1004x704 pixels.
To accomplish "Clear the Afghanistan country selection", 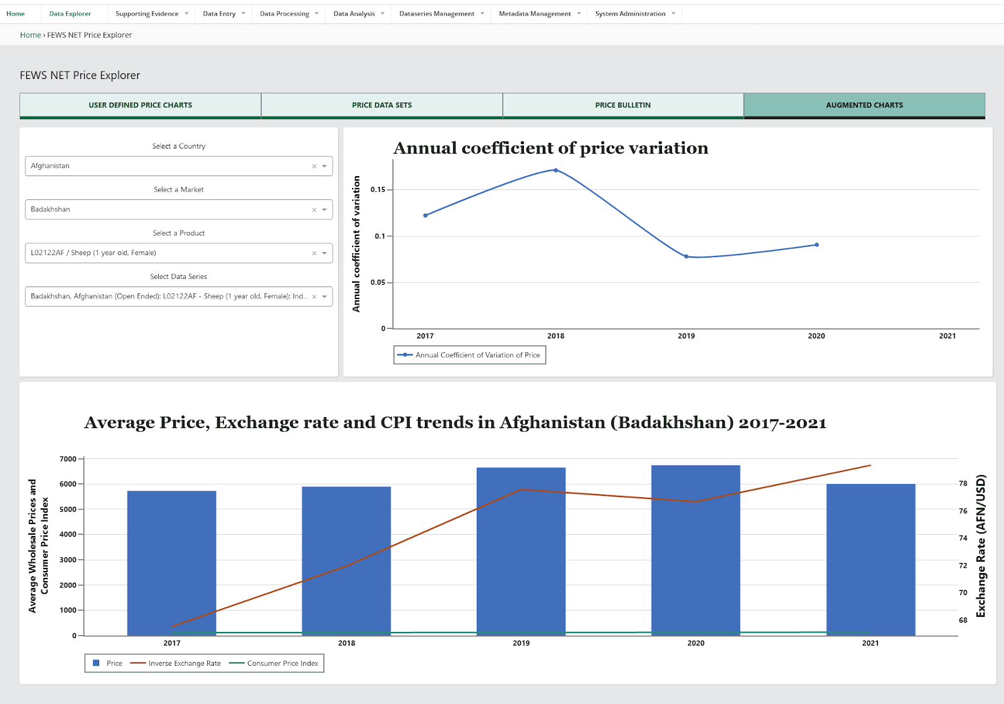I will click(x=314, y=167).
